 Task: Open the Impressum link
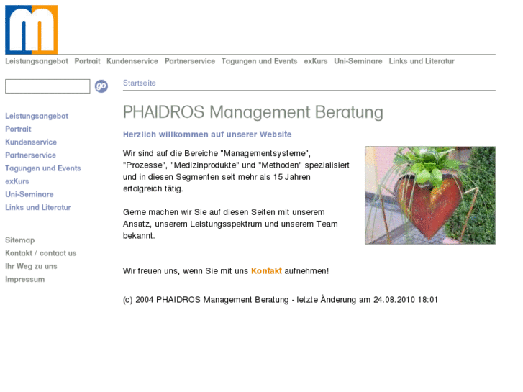(25, 279)
